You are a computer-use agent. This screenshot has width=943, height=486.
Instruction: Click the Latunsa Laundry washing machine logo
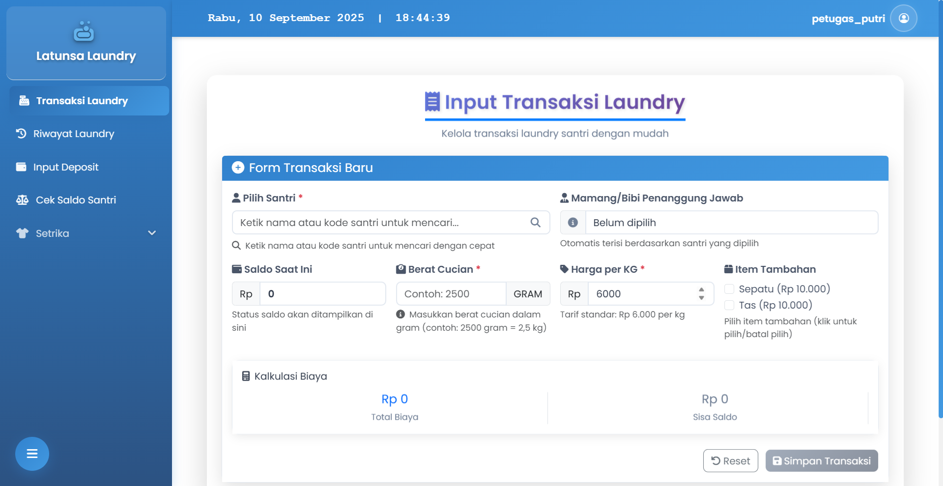click(x=84, y=31)
